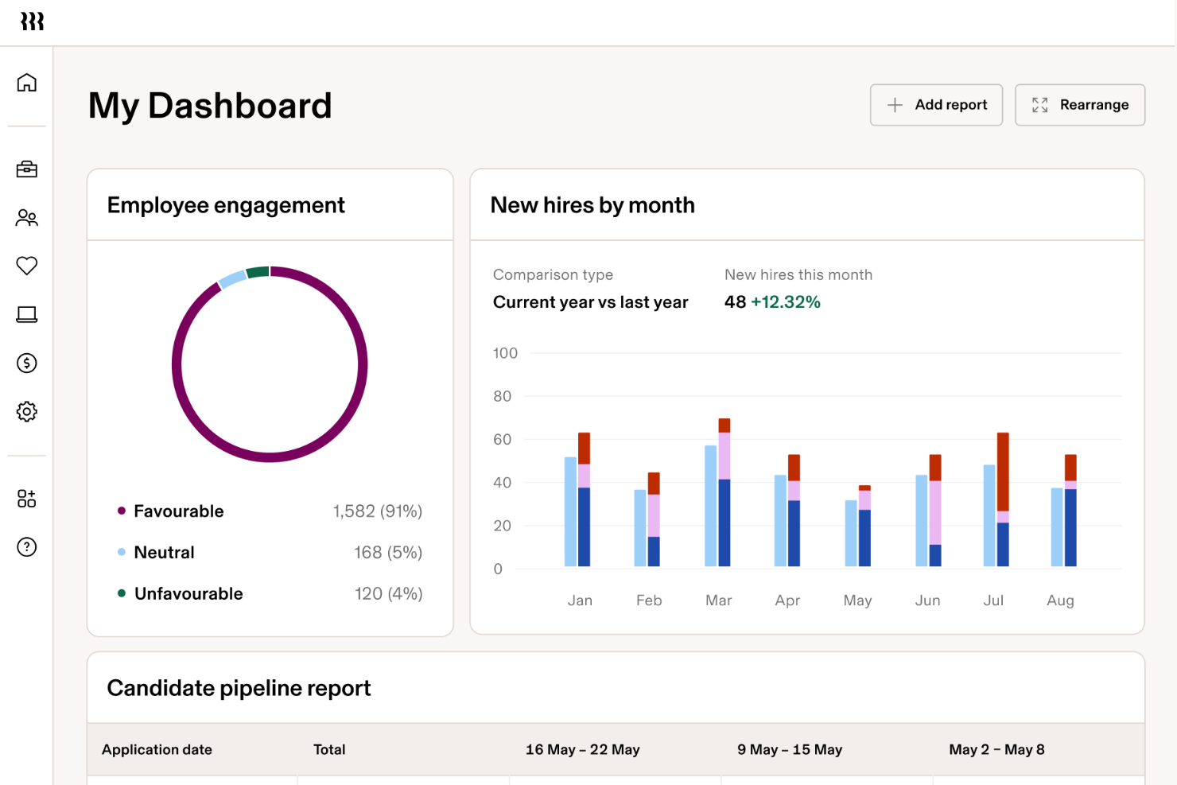Screen dimensions: 1177x785
Task: Click the Candidate pipeline report title
Action: (239, 688)
